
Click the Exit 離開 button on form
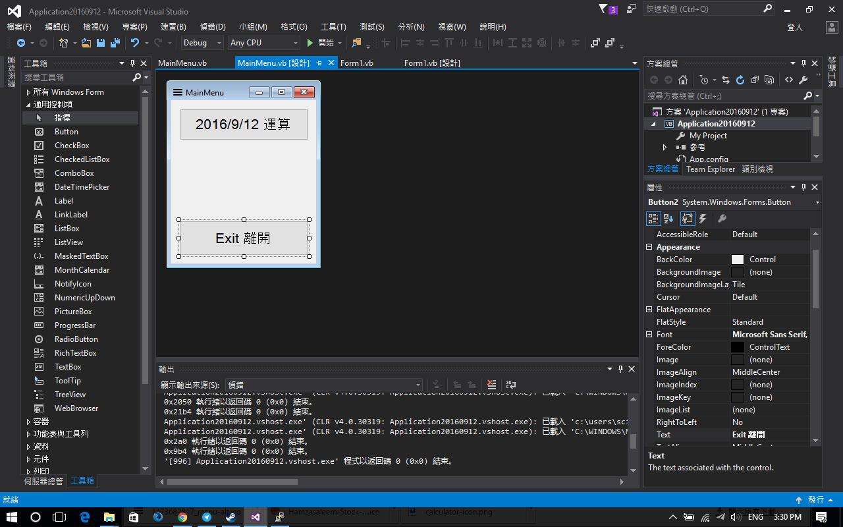coord(243,238)
